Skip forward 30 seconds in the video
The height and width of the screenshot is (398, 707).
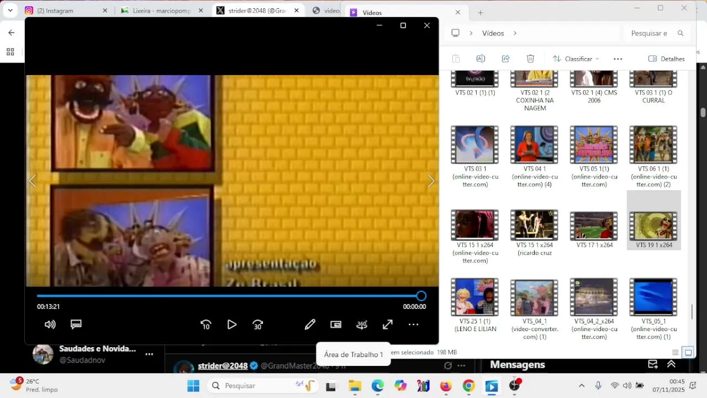258,324
